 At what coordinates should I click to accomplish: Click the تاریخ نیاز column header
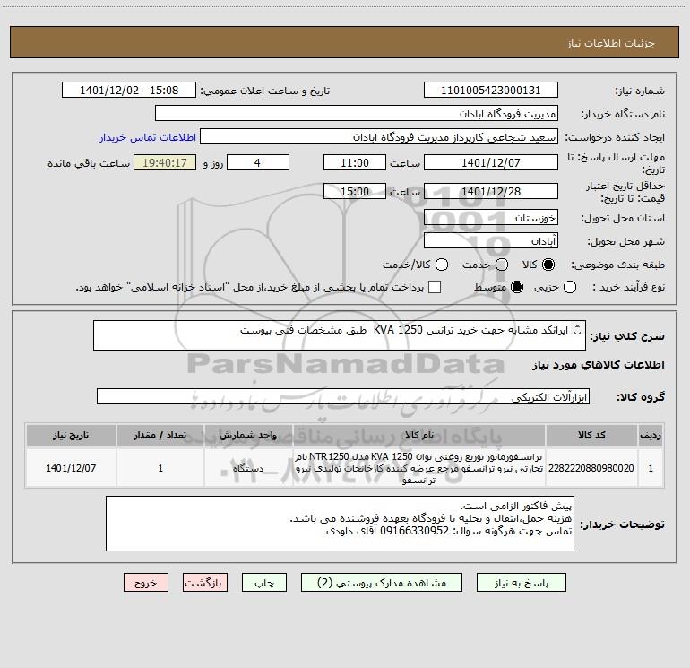point(71,435)
